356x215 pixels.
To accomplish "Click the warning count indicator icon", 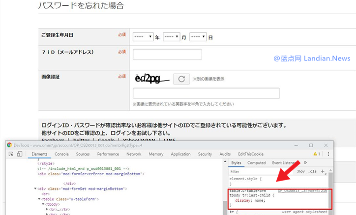I will [315, 154].
